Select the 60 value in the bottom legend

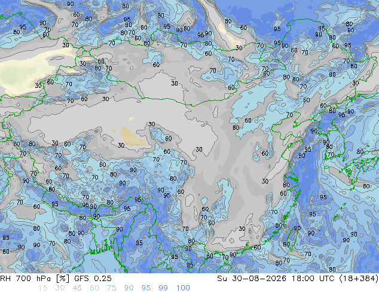[94, 288]
